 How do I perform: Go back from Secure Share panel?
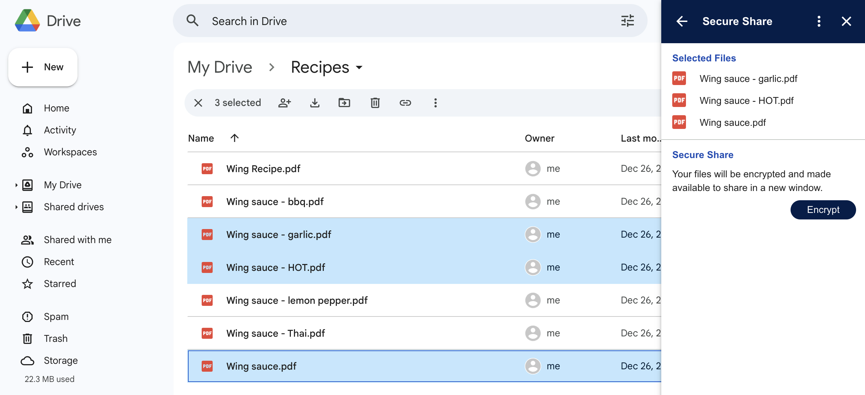682,21
